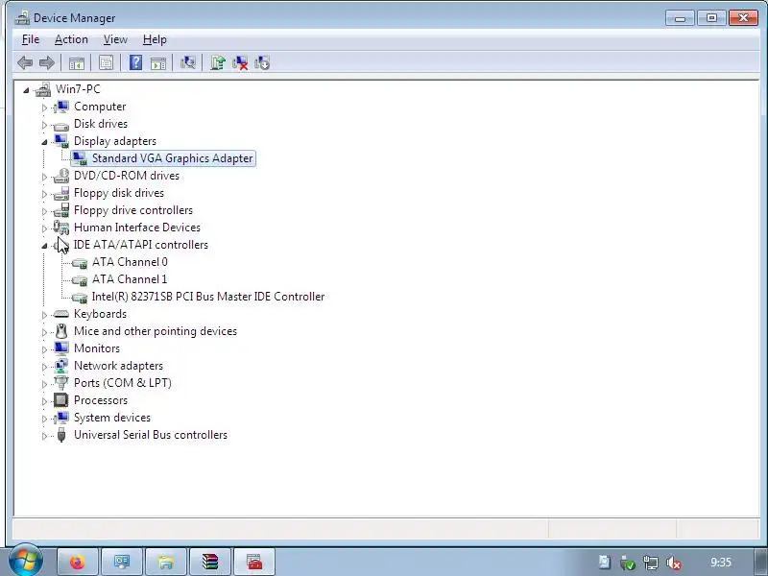Select the ATA Channel 0 device
This screenshot has height=576, width=768.
point(130,262)
